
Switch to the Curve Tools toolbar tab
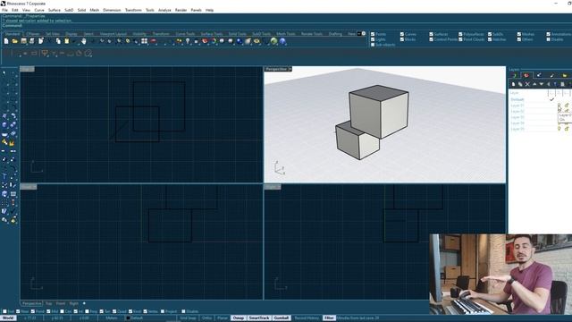point(185,34)
